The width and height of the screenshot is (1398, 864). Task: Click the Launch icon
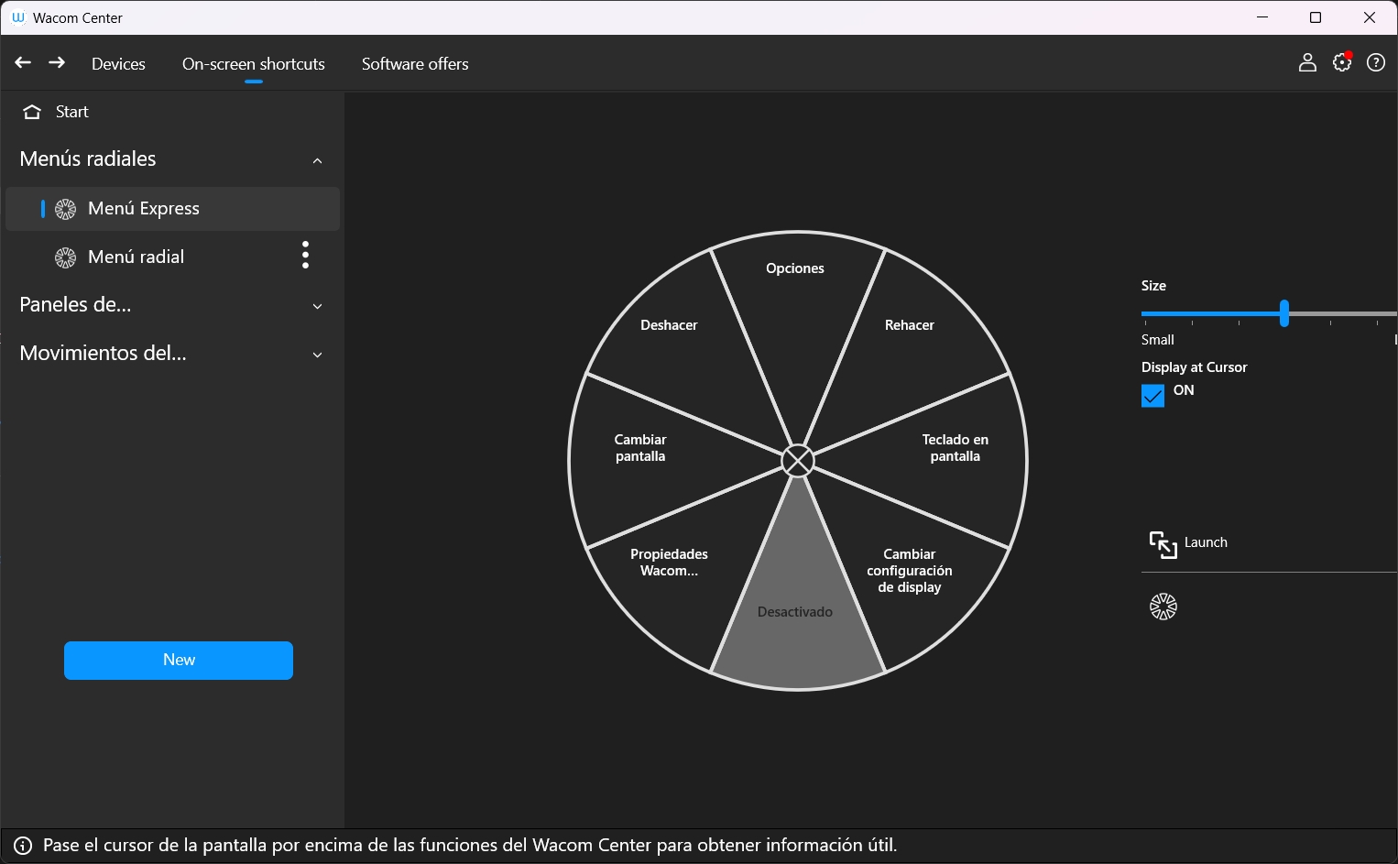[1163, 544]
